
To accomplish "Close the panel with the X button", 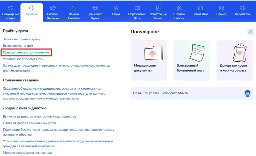I will 250,32.
